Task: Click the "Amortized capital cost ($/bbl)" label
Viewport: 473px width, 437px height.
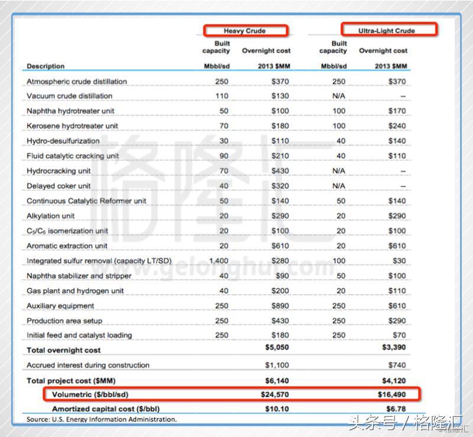Action: click(x=106, y=409)
